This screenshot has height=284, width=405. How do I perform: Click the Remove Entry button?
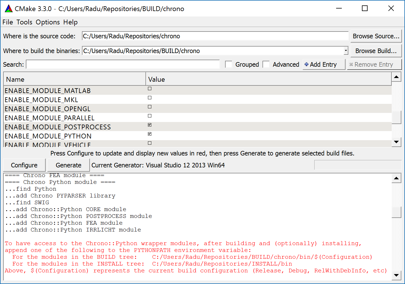tap(374, 64)
